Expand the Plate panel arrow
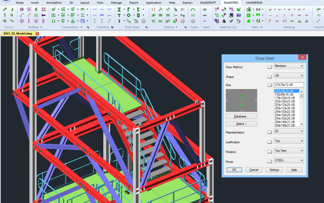 click(261, 27)
